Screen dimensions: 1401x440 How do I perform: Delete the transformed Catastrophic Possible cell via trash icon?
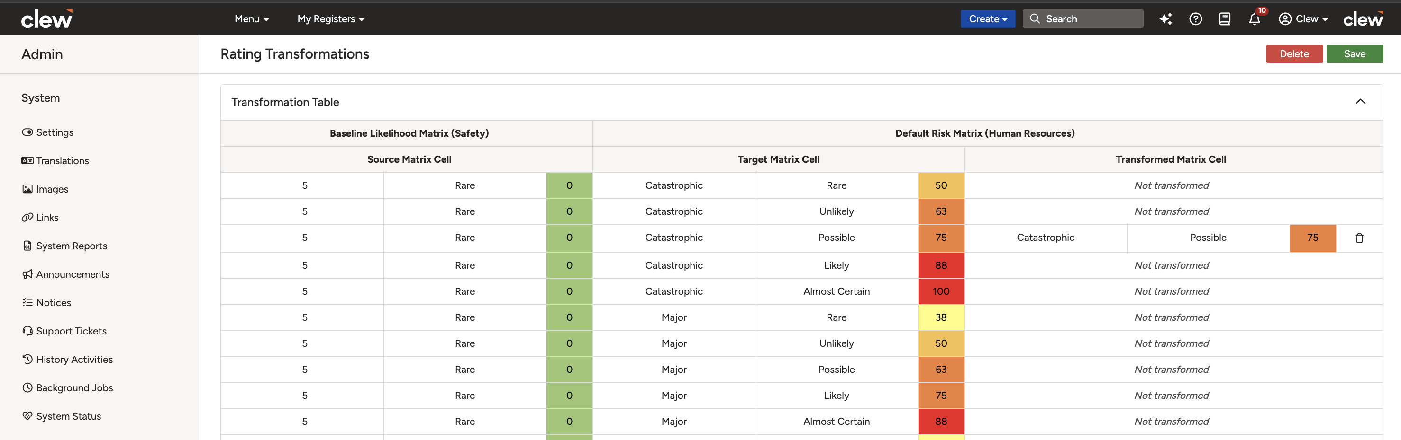[1359, 238]
